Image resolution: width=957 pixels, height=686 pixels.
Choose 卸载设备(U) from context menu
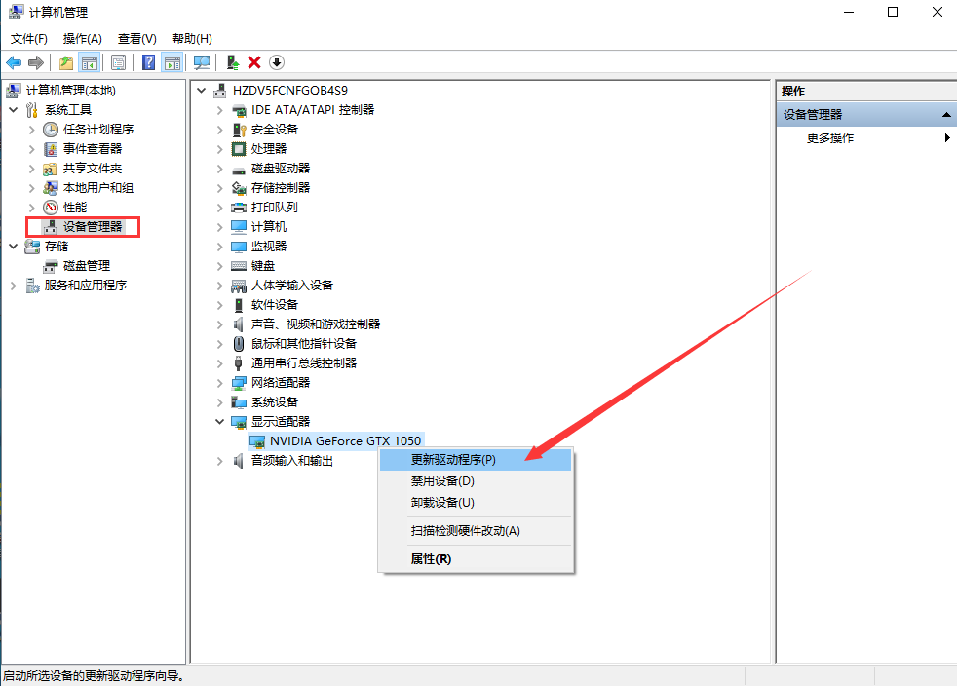pyautogui.click(x=476, y=503)
